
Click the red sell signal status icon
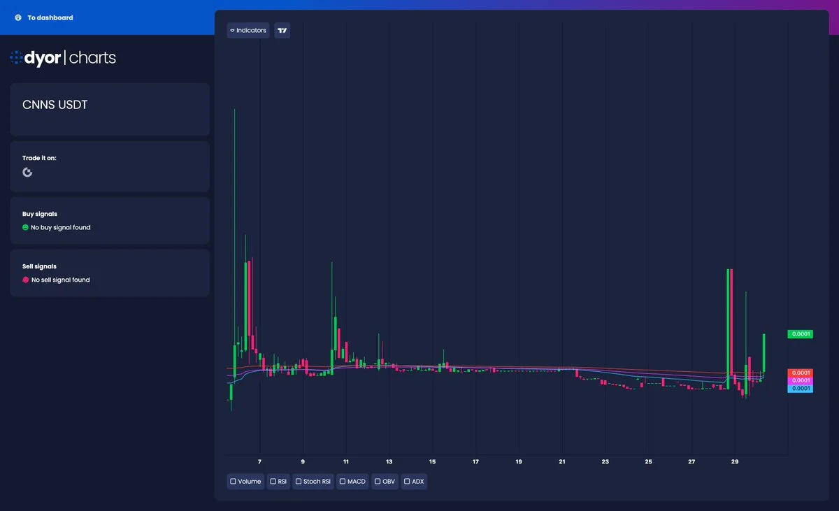26,280
